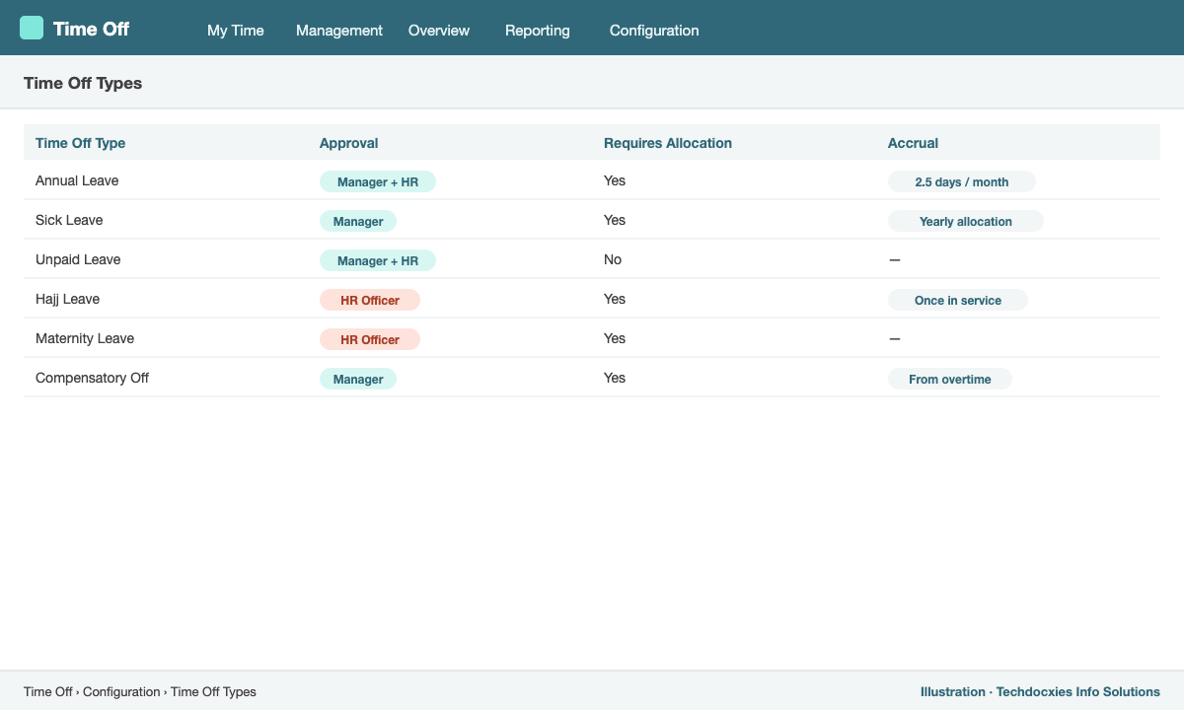Click the From overtime accrual badge
The width and height of the screenshot is (1184, 710).
point(950,379)
